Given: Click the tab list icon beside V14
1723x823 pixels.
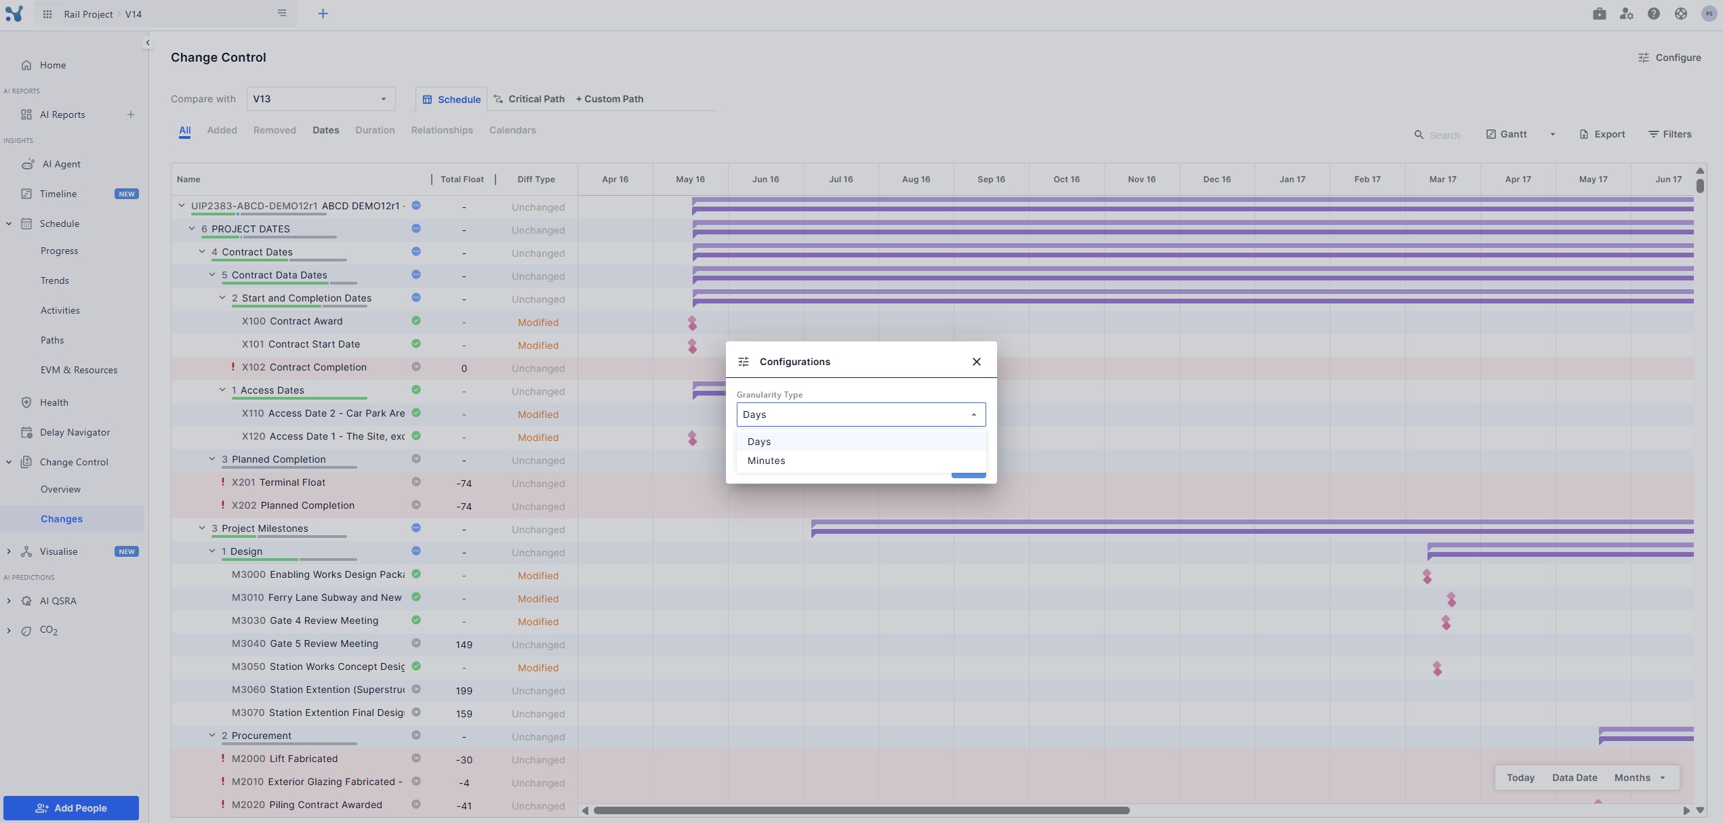Looking at the screenshot, I should (x=282, y=14).
